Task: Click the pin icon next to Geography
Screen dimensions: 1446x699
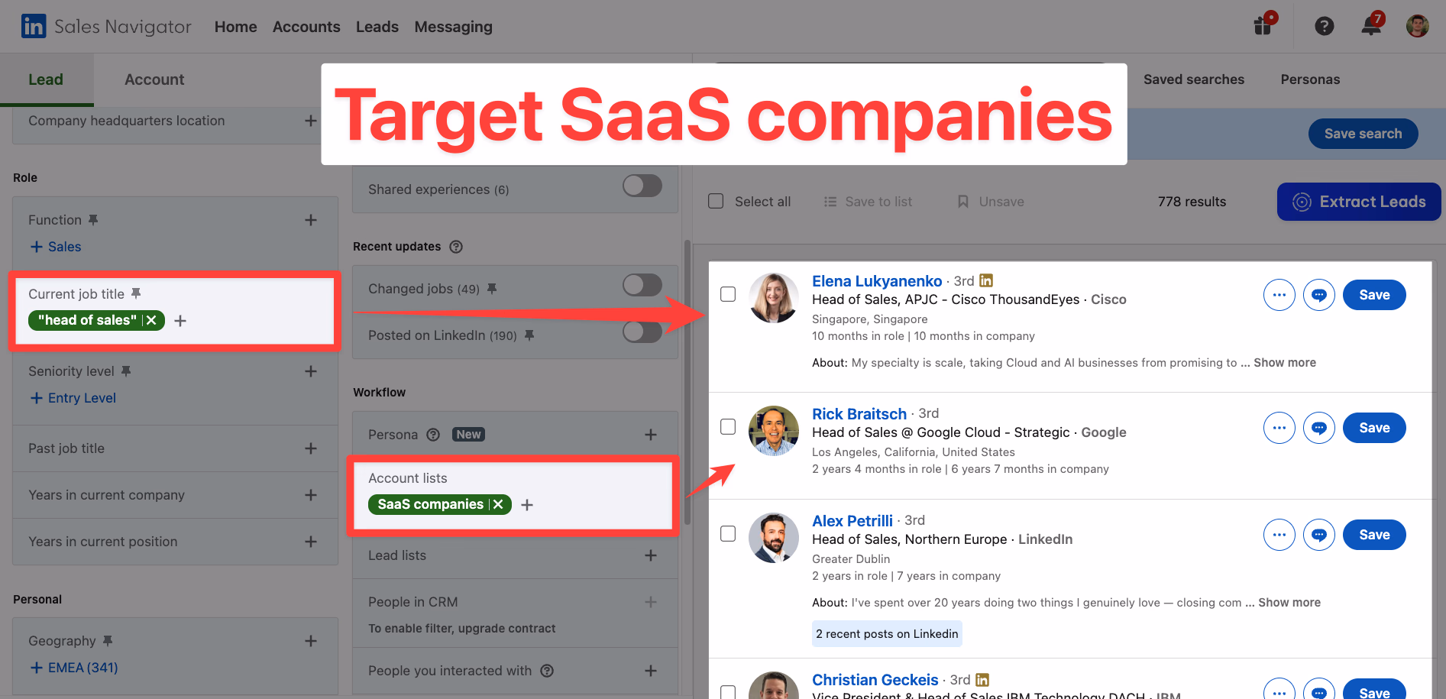Action: 108,641
